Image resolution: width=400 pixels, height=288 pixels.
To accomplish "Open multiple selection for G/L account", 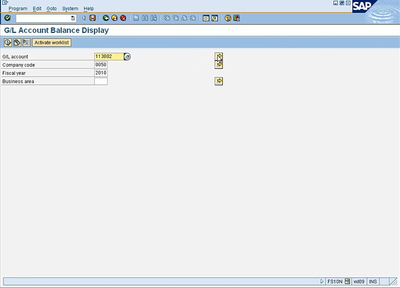I will [219, 56].
